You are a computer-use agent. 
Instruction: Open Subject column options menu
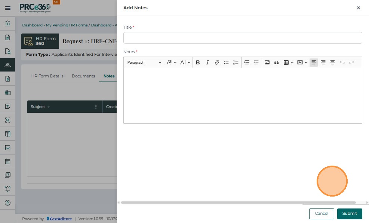point(96,107)
